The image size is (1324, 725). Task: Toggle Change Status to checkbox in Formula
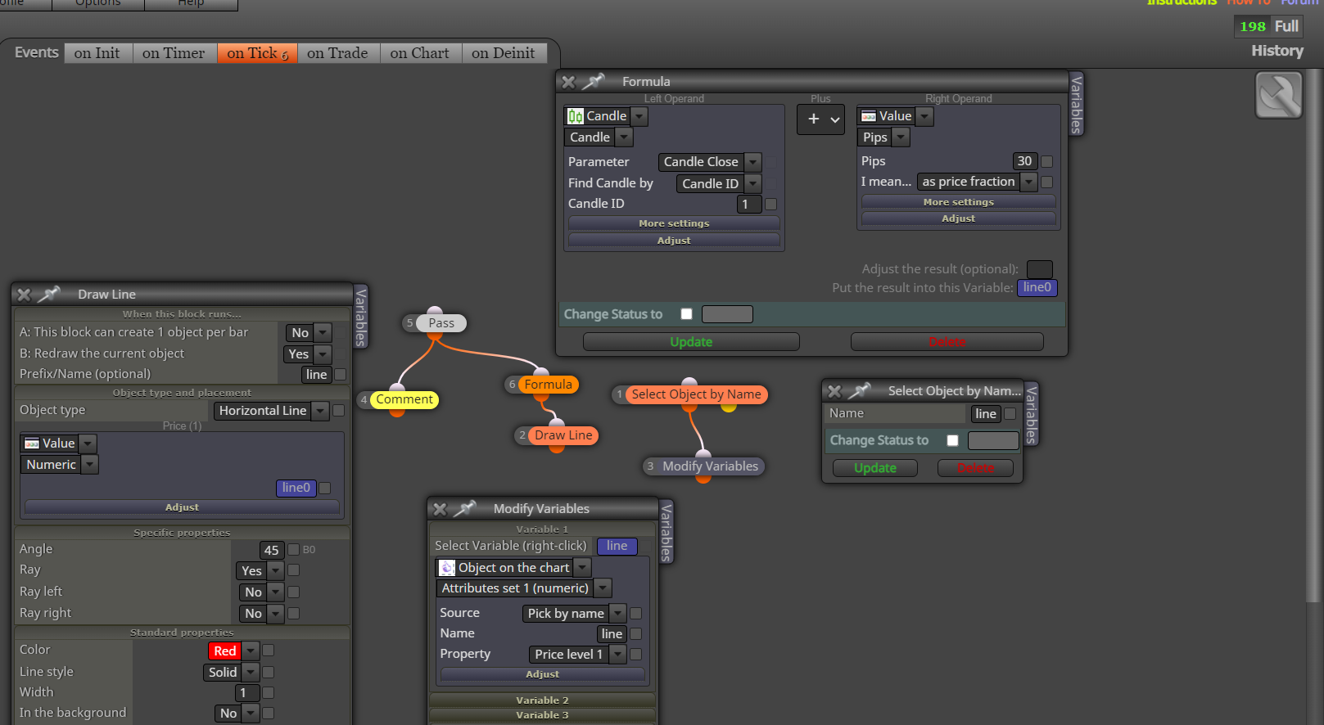(686, 314)
